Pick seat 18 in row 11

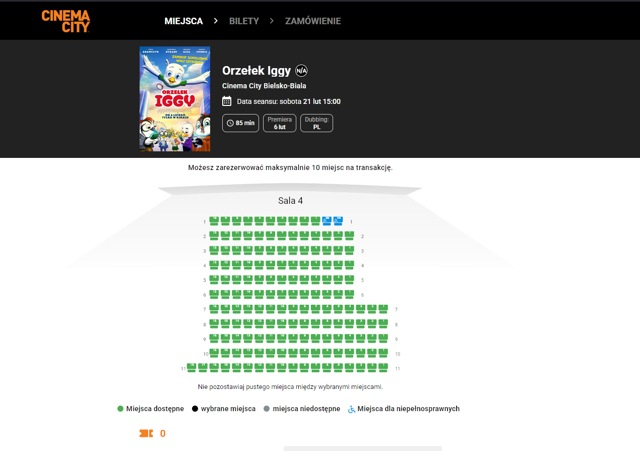coord(191,367)
